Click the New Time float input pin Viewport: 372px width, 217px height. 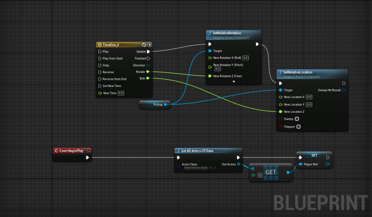pyautogui.click(x=100, y=93)
